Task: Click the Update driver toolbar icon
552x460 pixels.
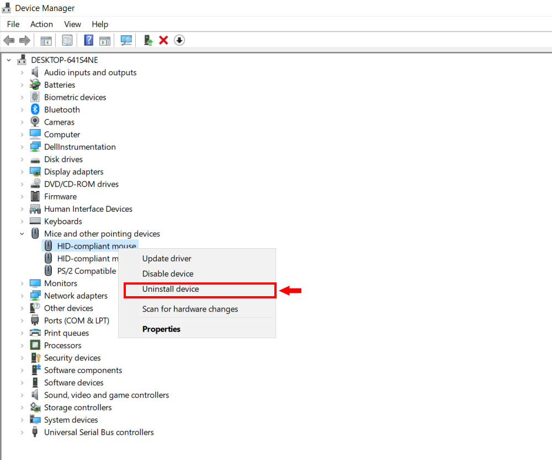Action: [148, 40]
